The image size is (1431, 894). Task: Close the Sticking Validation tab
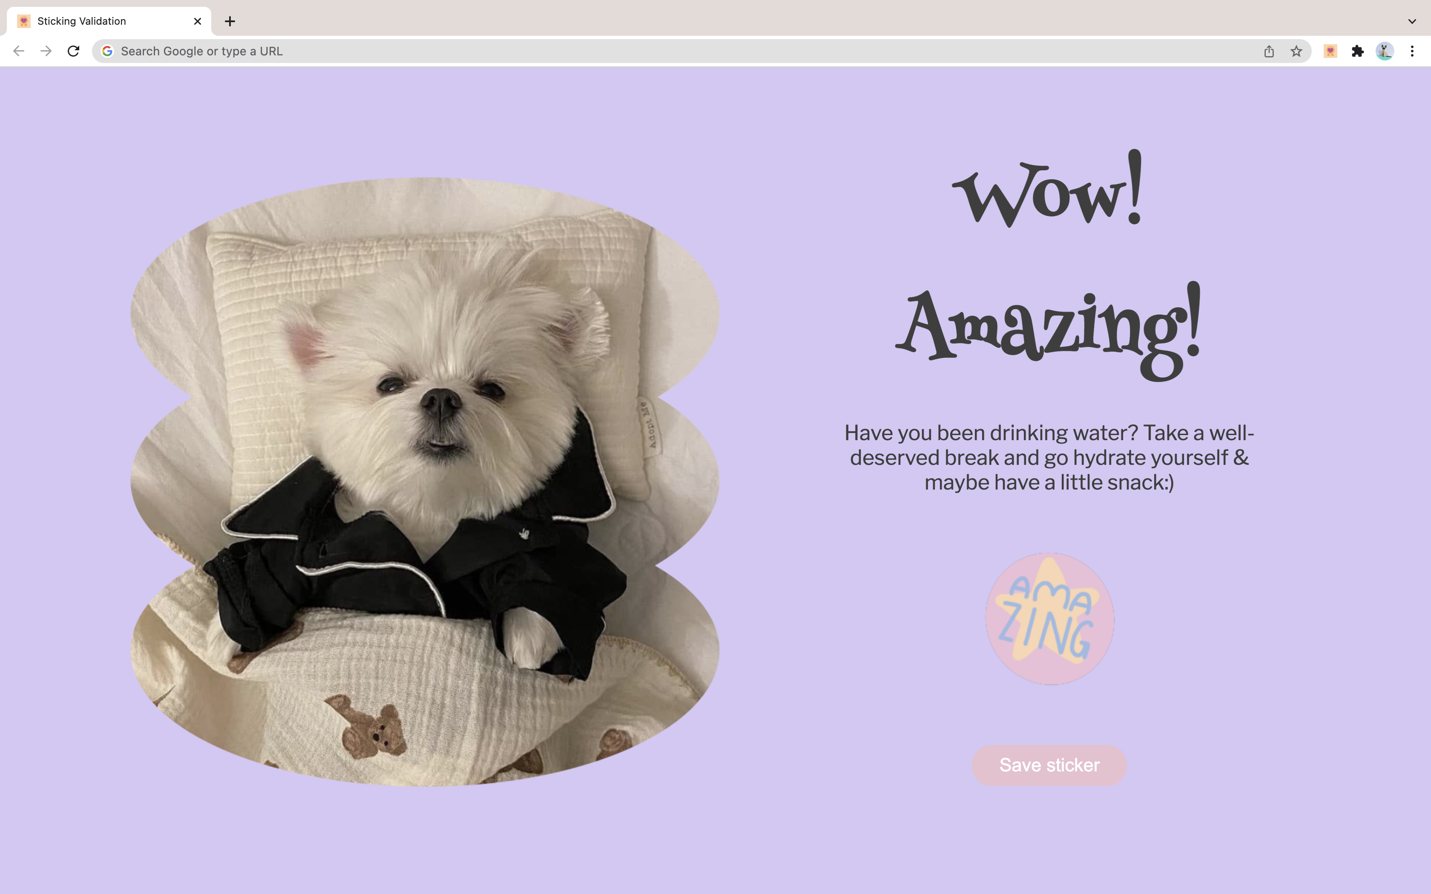point(198,21)
